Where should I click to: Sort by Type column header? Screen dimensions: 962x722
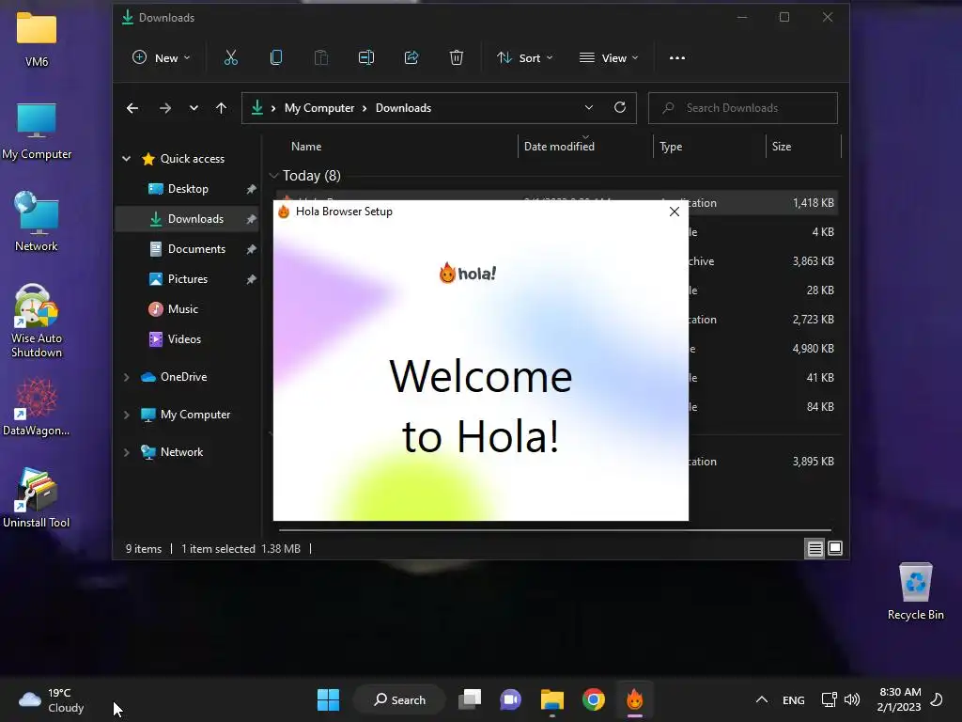click(x=710, y=147)
